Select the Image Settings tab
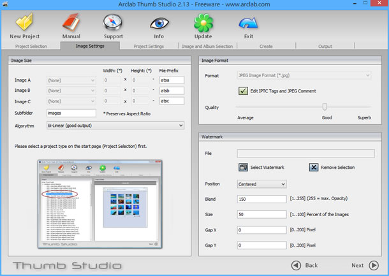This screenshot has width=389, height=276. coord(90,46)
